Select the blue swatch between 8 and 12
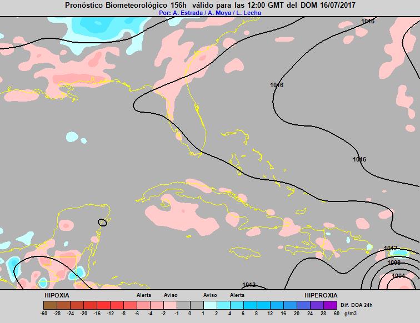The height and width of the screenshot is (323, 420). (x=263, y=305)
